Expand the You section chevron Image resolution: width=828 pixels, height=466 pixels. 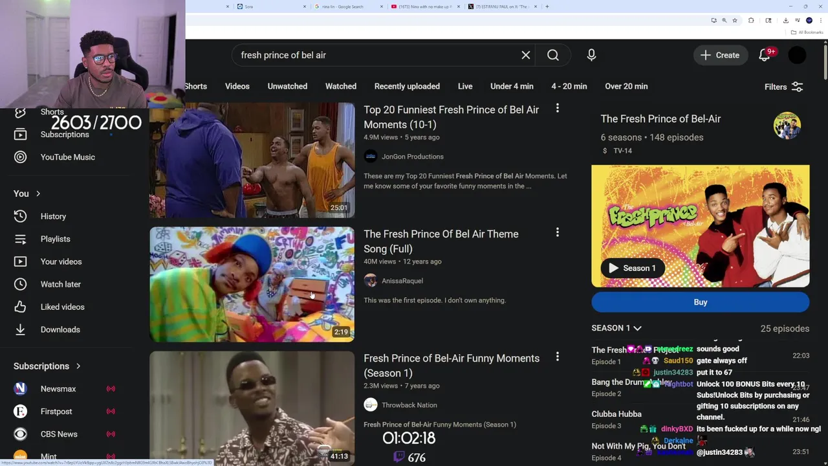click(38, 194)
